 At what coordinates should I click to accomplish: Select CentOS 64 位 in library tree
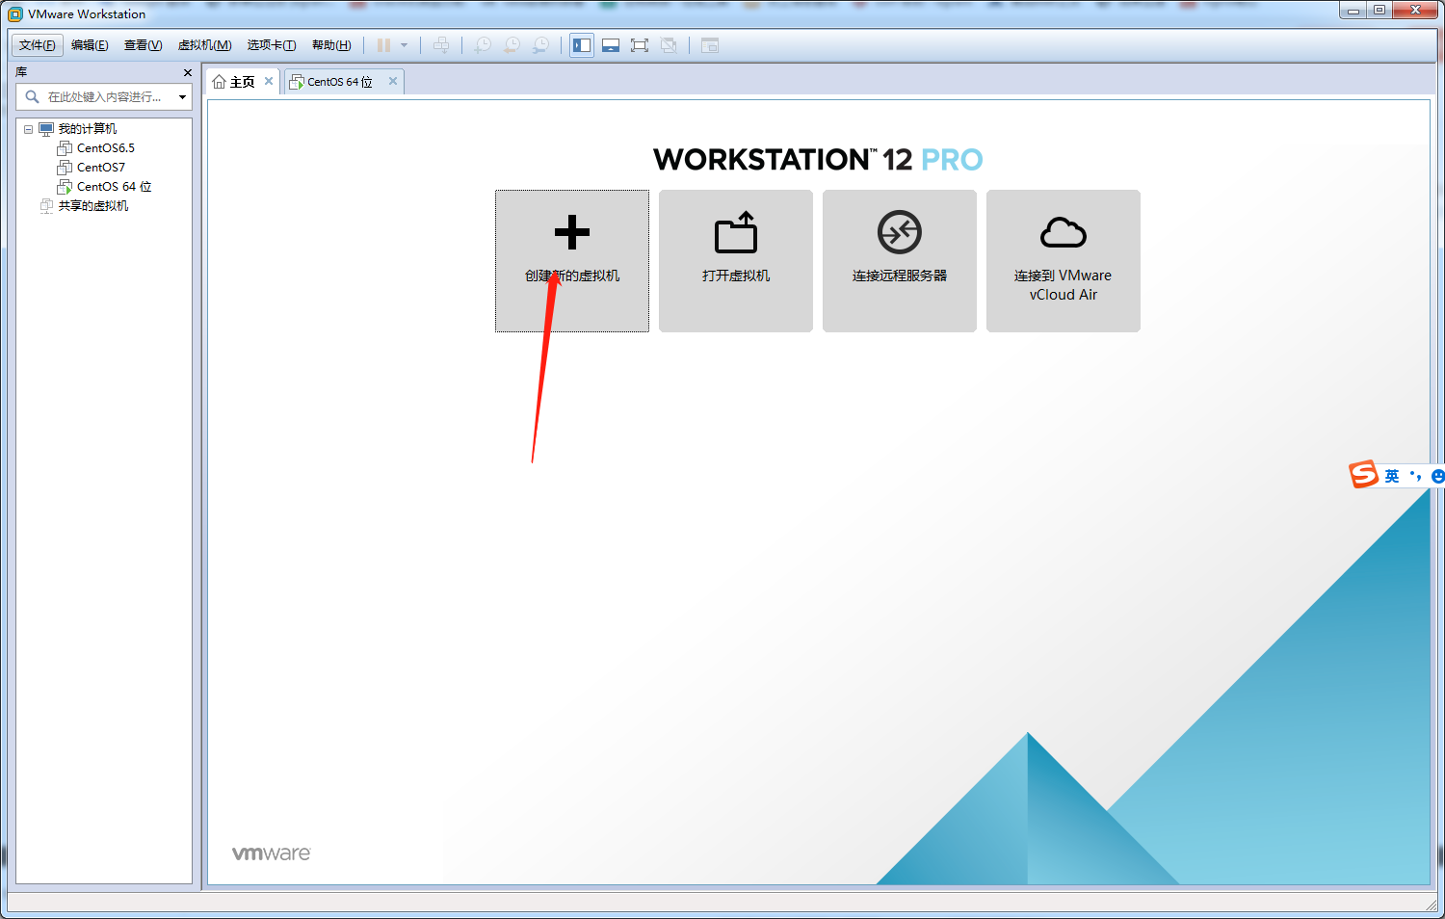point(114,187)
